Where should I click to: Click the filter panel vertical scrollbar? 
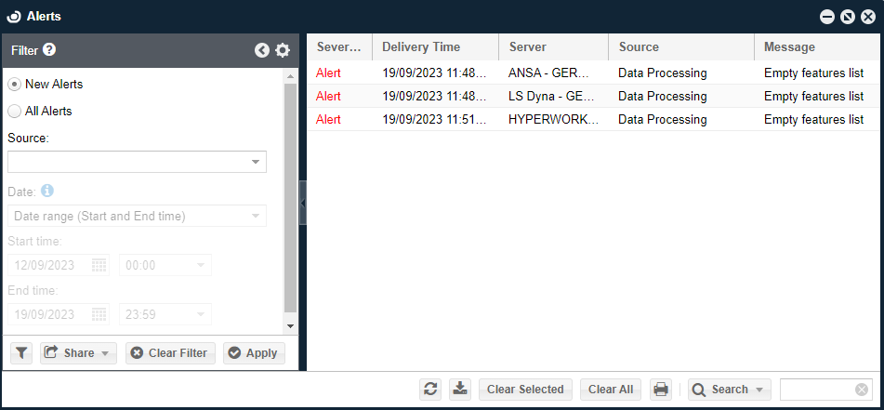(x=290, y=195)
